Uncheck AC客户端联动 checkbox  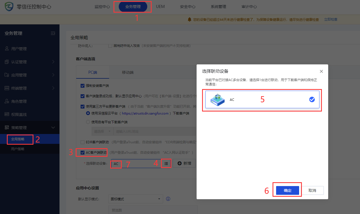coord(83,152)
